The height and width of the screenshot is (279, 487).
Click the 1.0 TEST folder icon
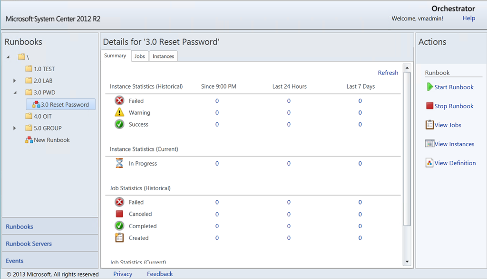coord(29,69)
